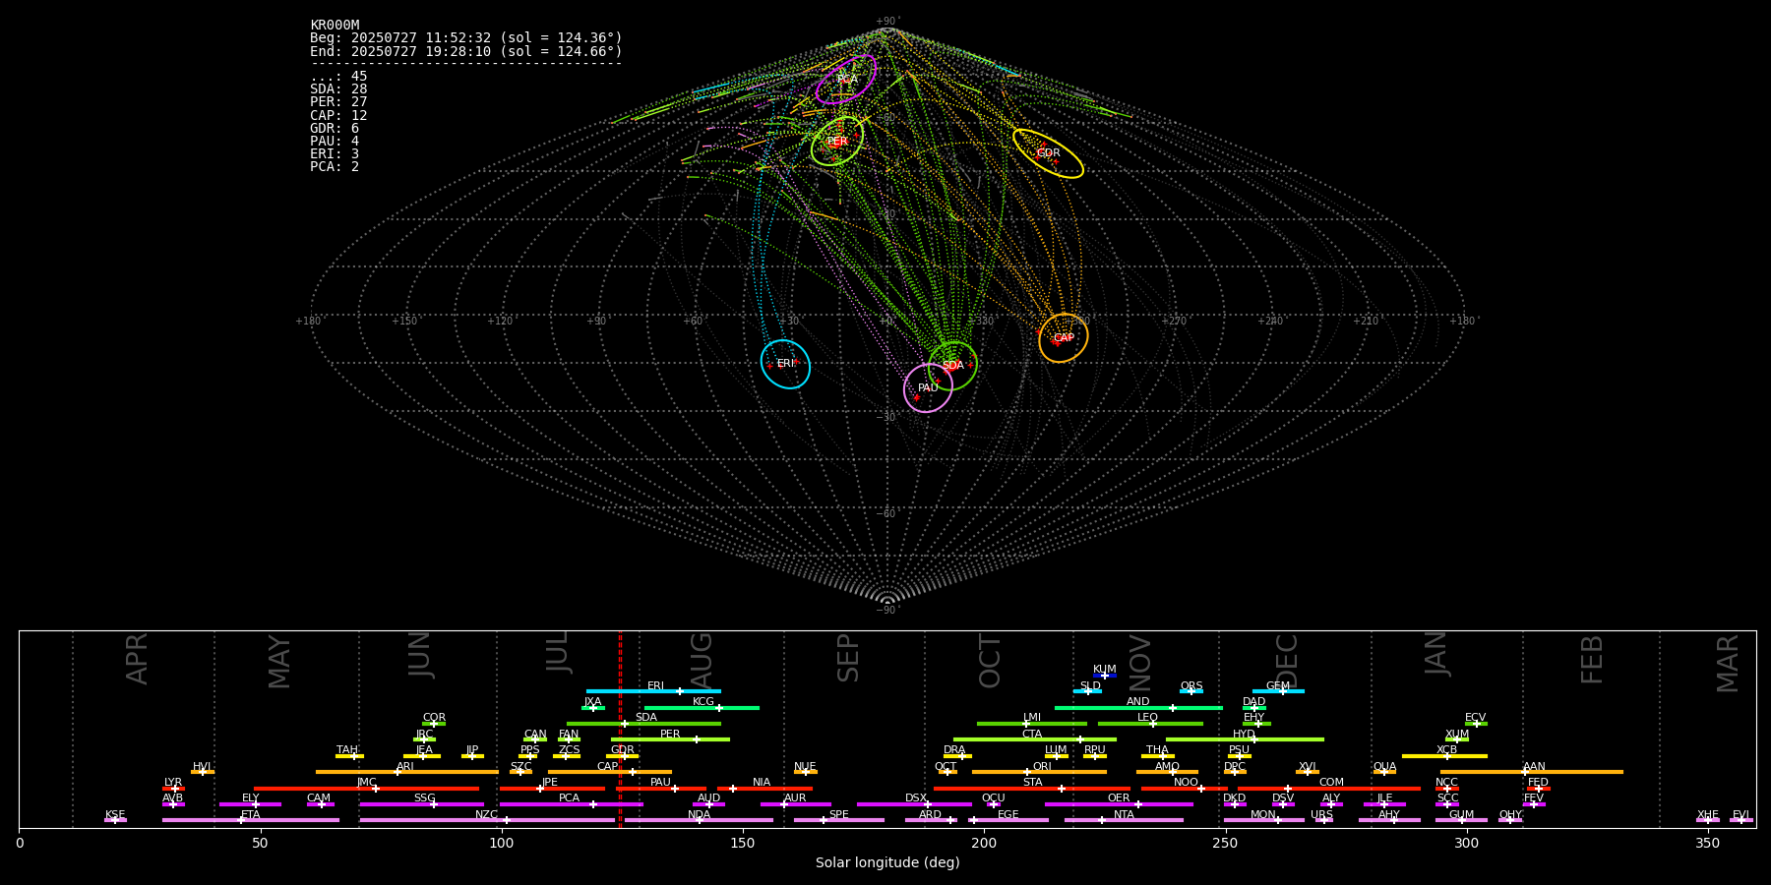Image resolution: width=1771 pixels, height=885 pixels.
Task: Click the EVI shower label in timeline
Action: pyautogui.click(x=1741, y=815)
